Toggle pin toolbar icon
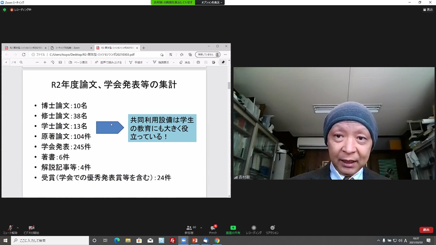 (223, 62)
